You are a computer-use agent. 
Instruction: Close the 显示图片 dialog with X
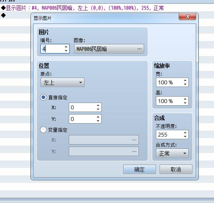click(187, 16)
